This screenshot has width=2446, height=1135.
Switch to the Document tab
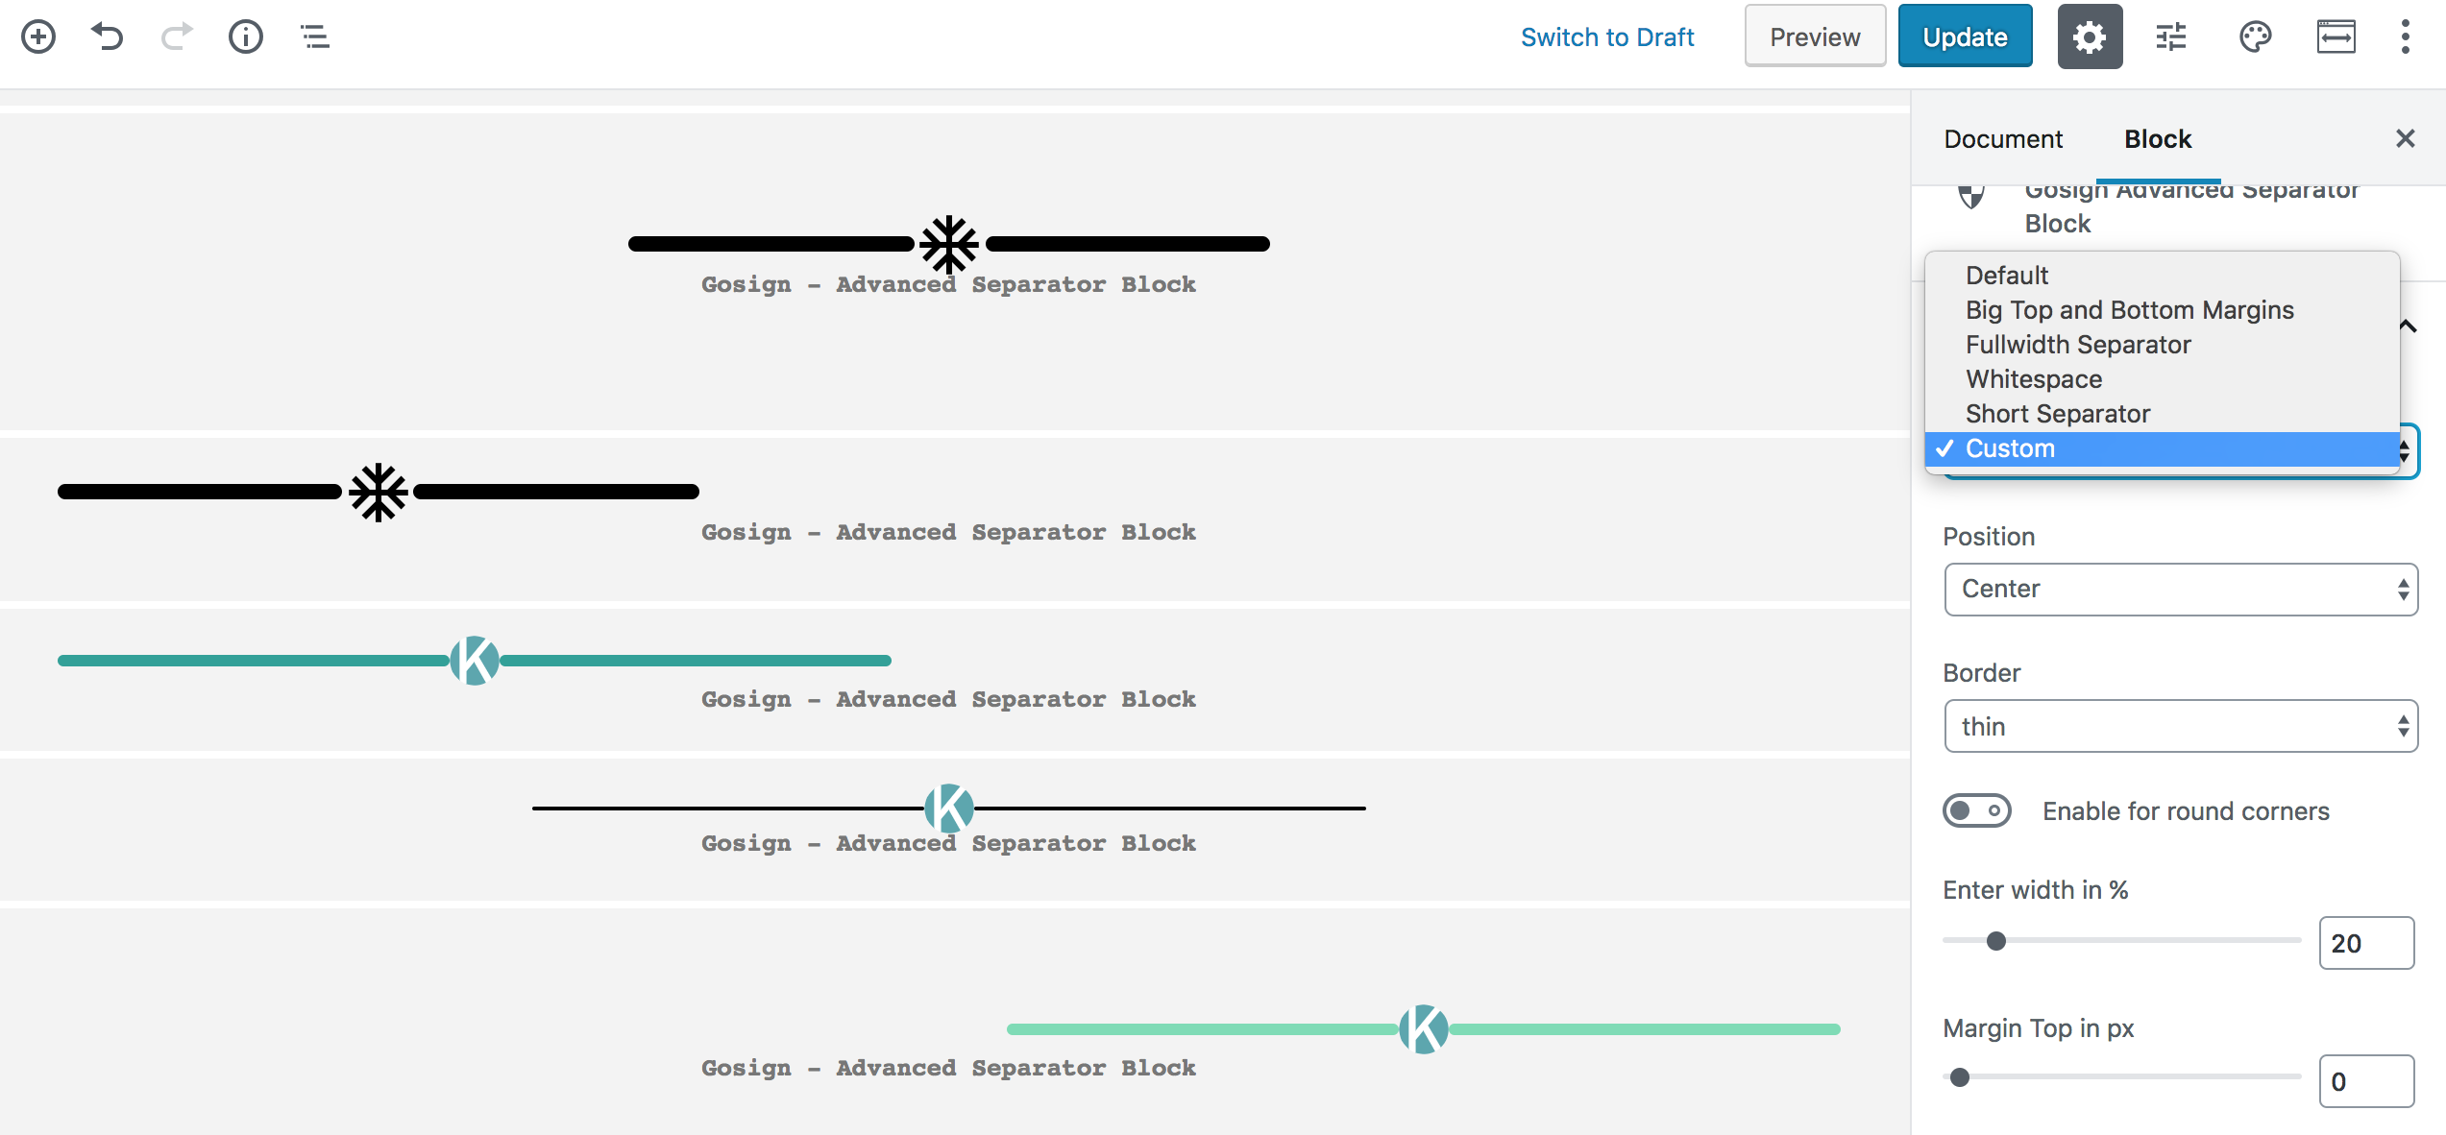[2003, 139]
